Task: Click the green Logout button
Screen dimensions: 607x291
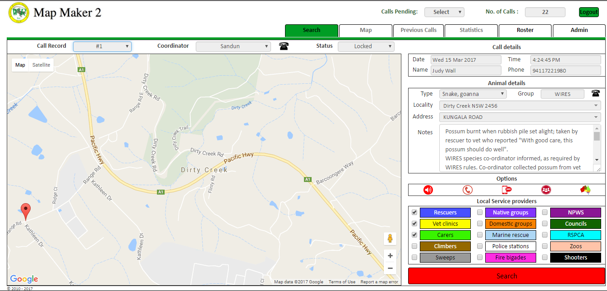Action: click(x=589, y=12)
